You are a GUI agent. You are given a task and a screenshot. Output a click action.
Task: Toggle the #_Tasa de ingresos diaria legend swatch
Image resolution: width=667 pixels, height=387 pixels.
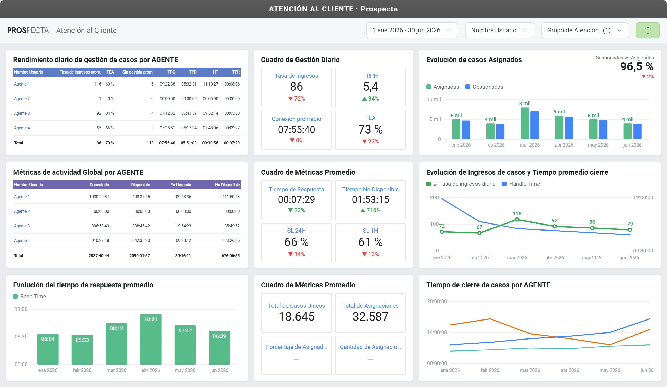(x=429, y=184)
